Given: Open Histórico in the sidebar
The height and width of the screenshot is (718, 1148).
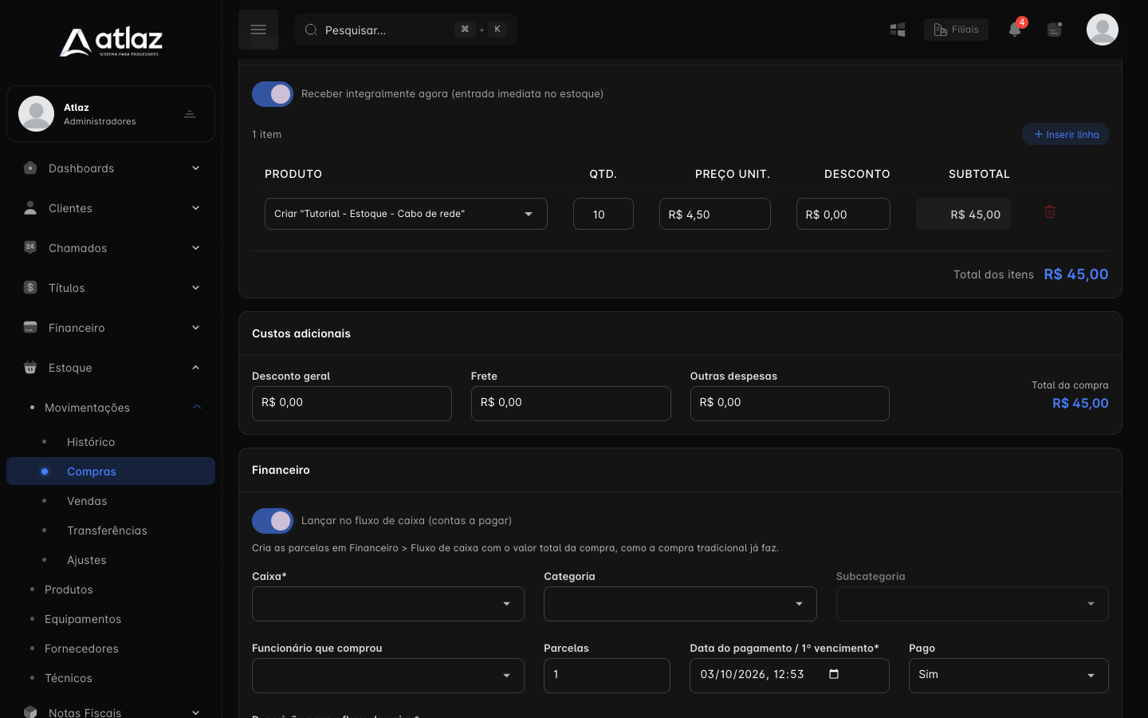Looking at the screenshot, I should tap(91, 442).
